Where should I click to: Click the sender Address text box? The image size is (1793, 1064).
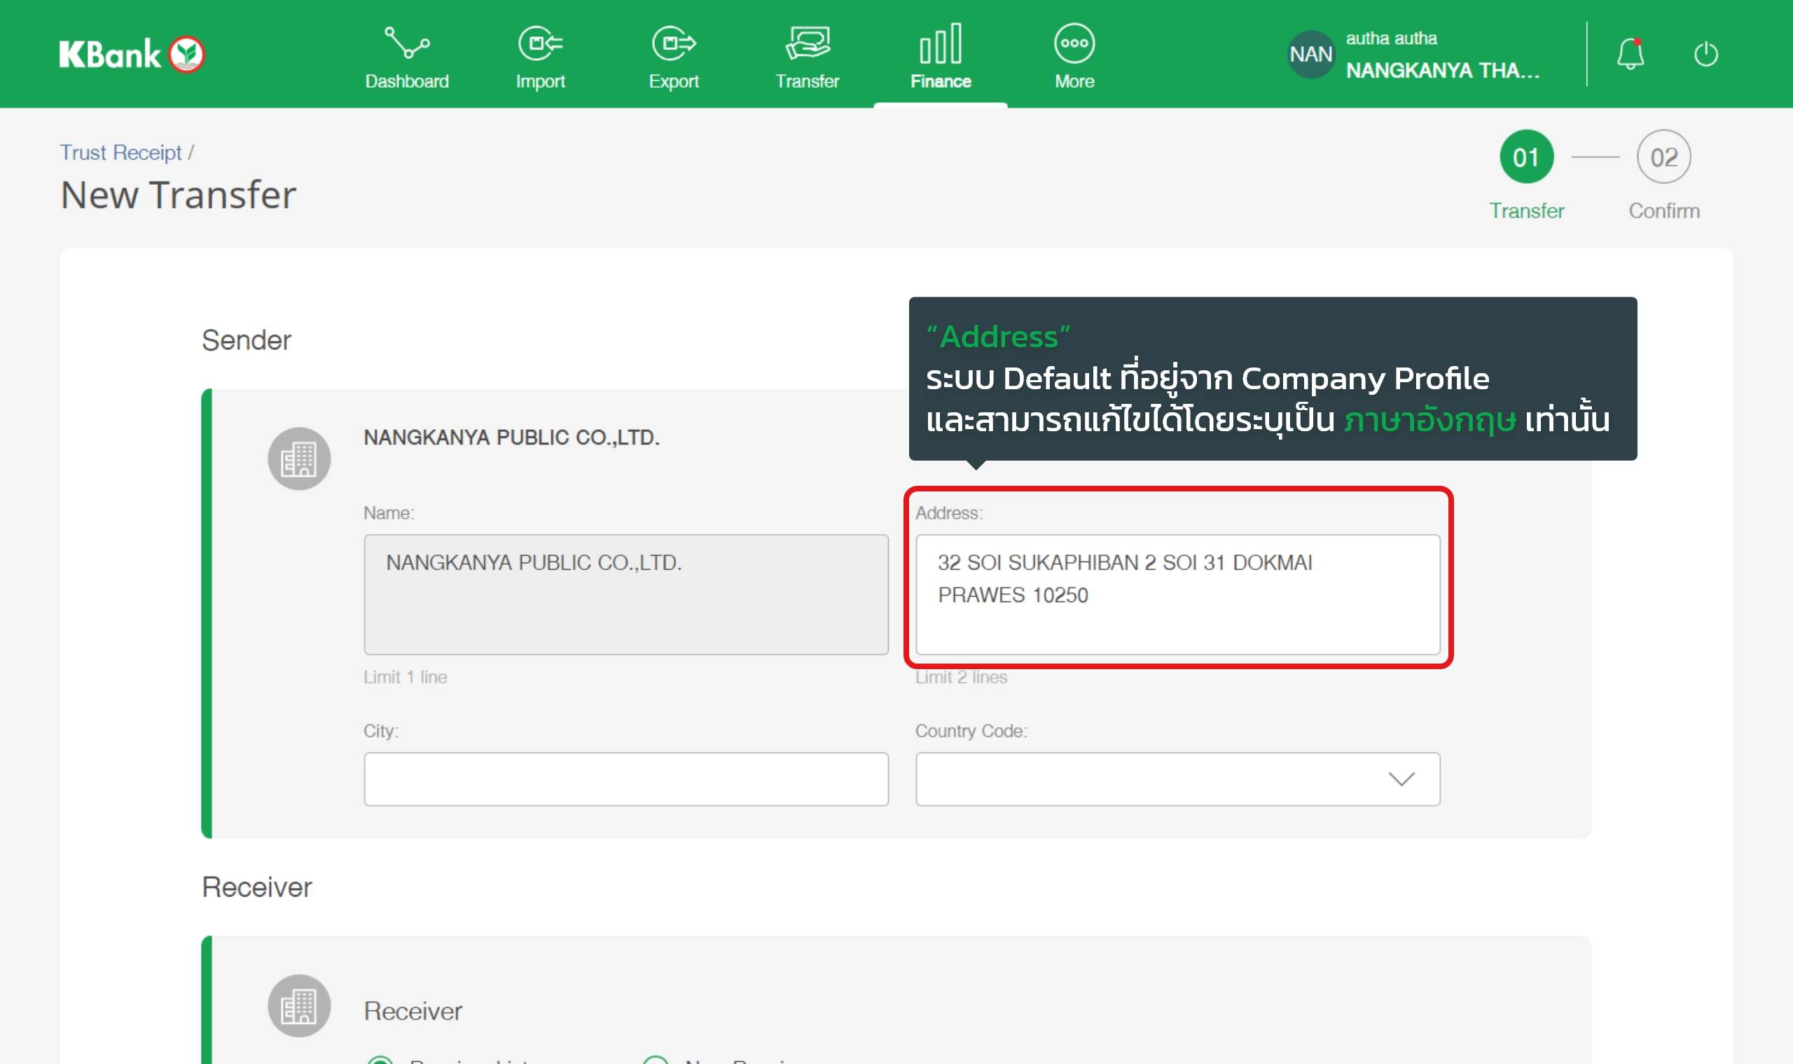point(1176,594)
